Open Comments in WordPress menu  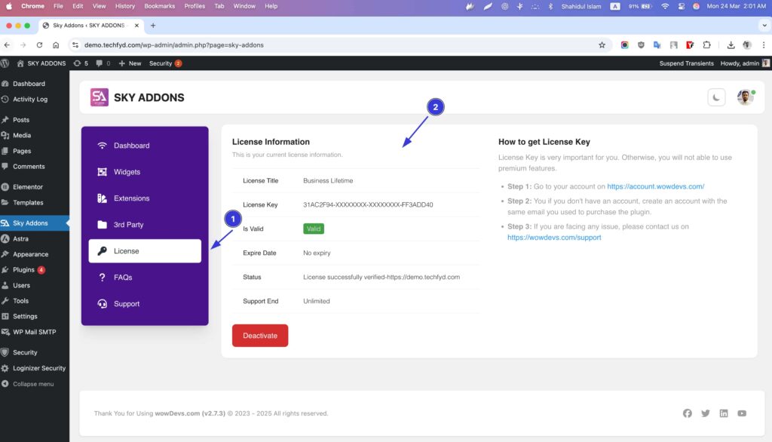(x=35, y=167)
